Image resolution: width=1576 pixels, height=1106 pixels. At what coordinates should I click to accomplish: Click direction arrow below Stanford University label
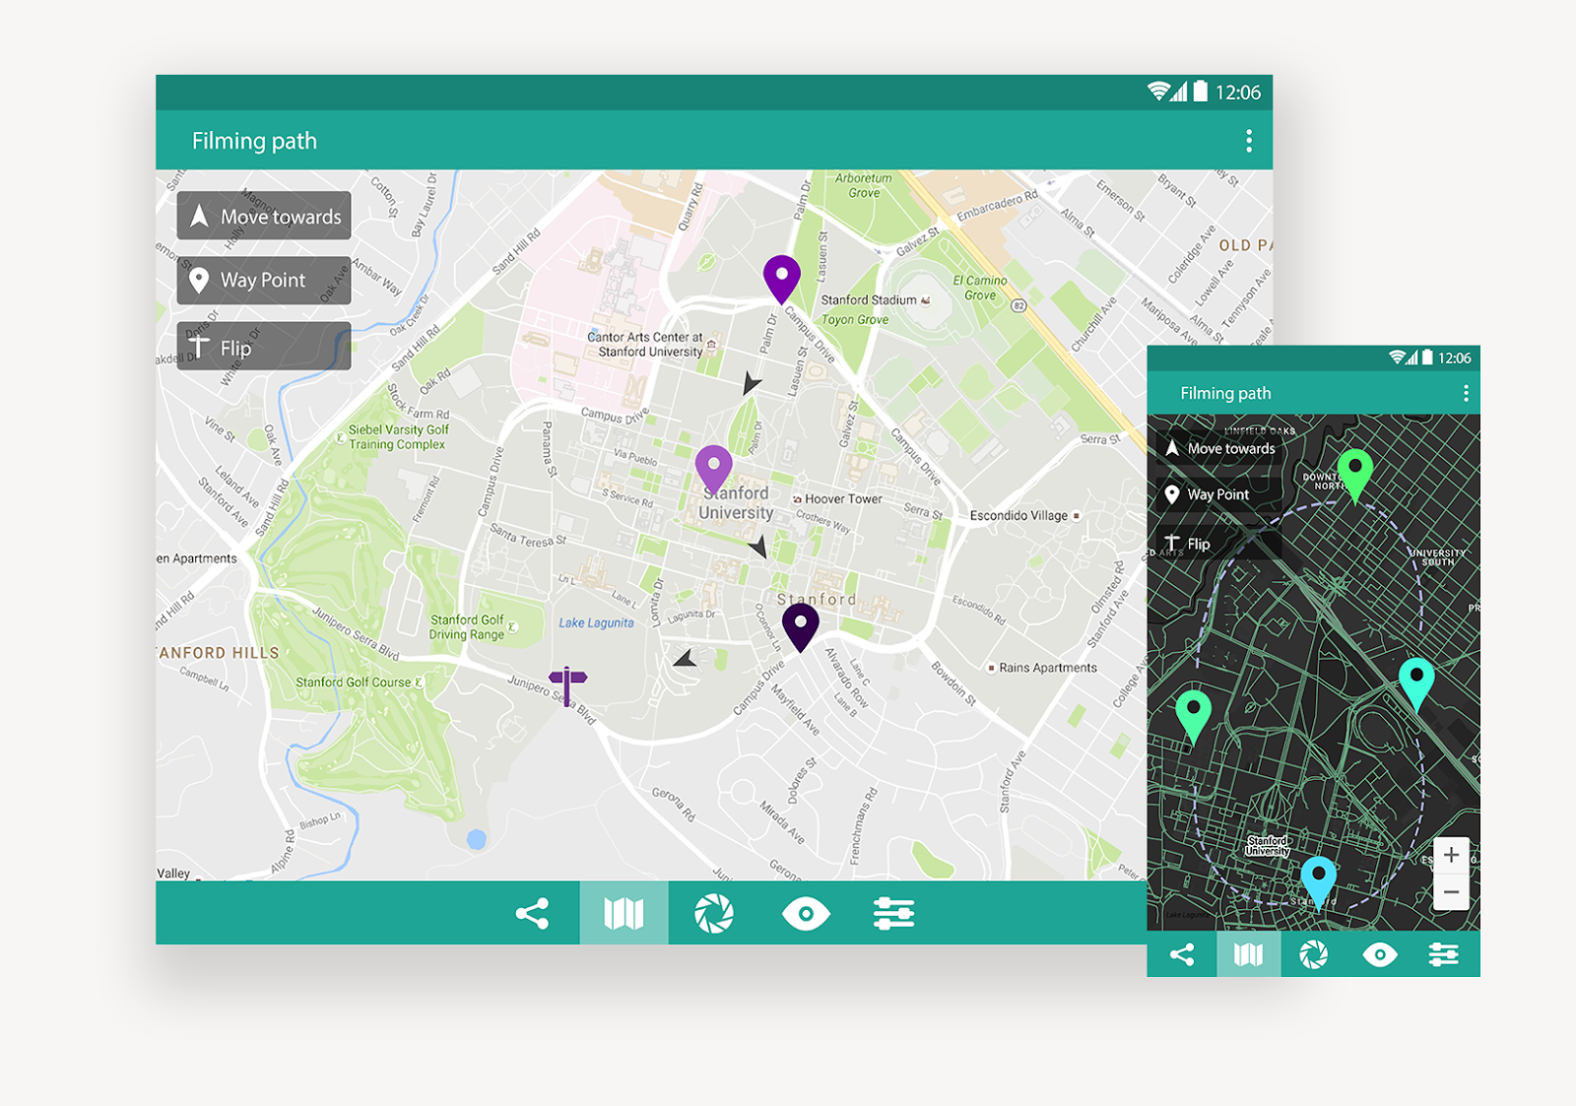[758, 546]
